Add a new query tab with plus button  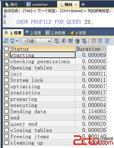pos(83,4)
